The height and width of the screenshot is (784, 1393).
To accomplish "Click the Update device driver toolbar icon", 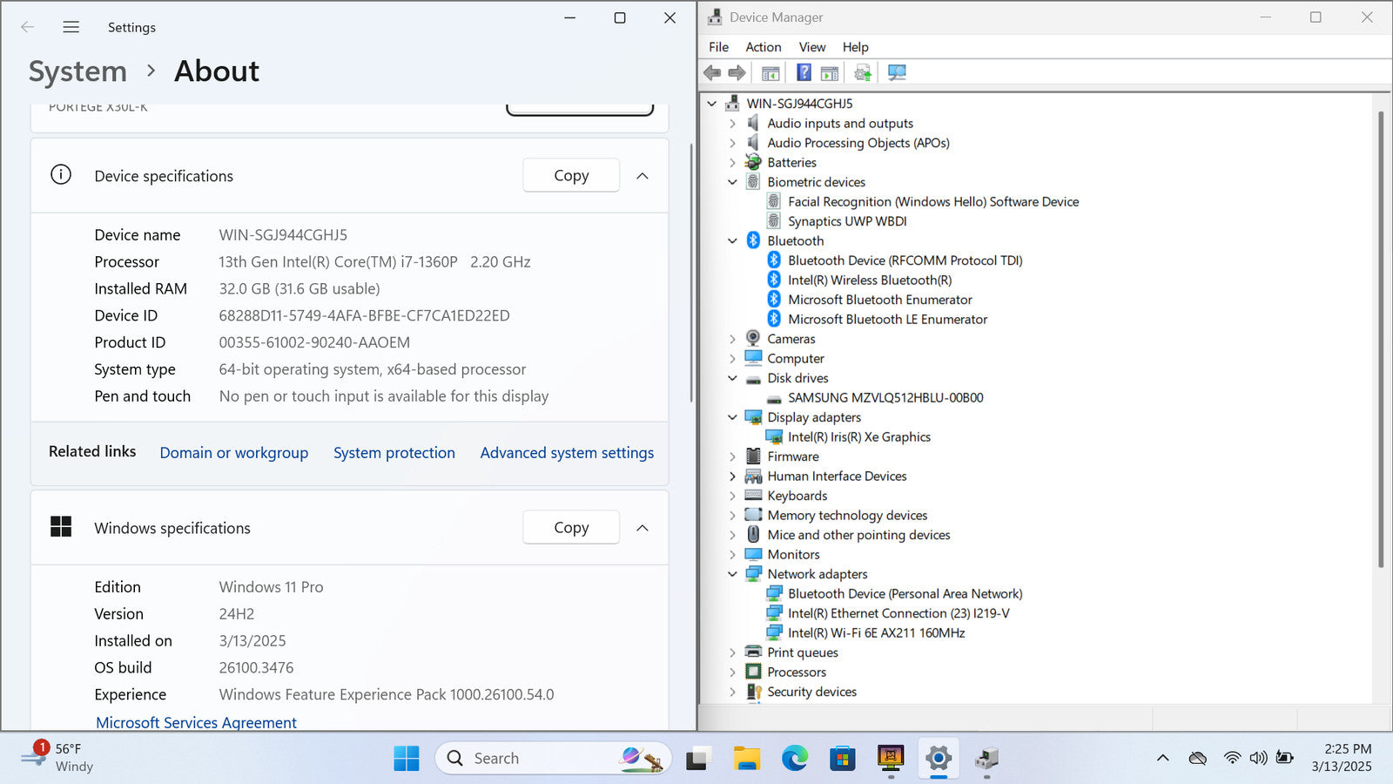I will coord(862,73).
